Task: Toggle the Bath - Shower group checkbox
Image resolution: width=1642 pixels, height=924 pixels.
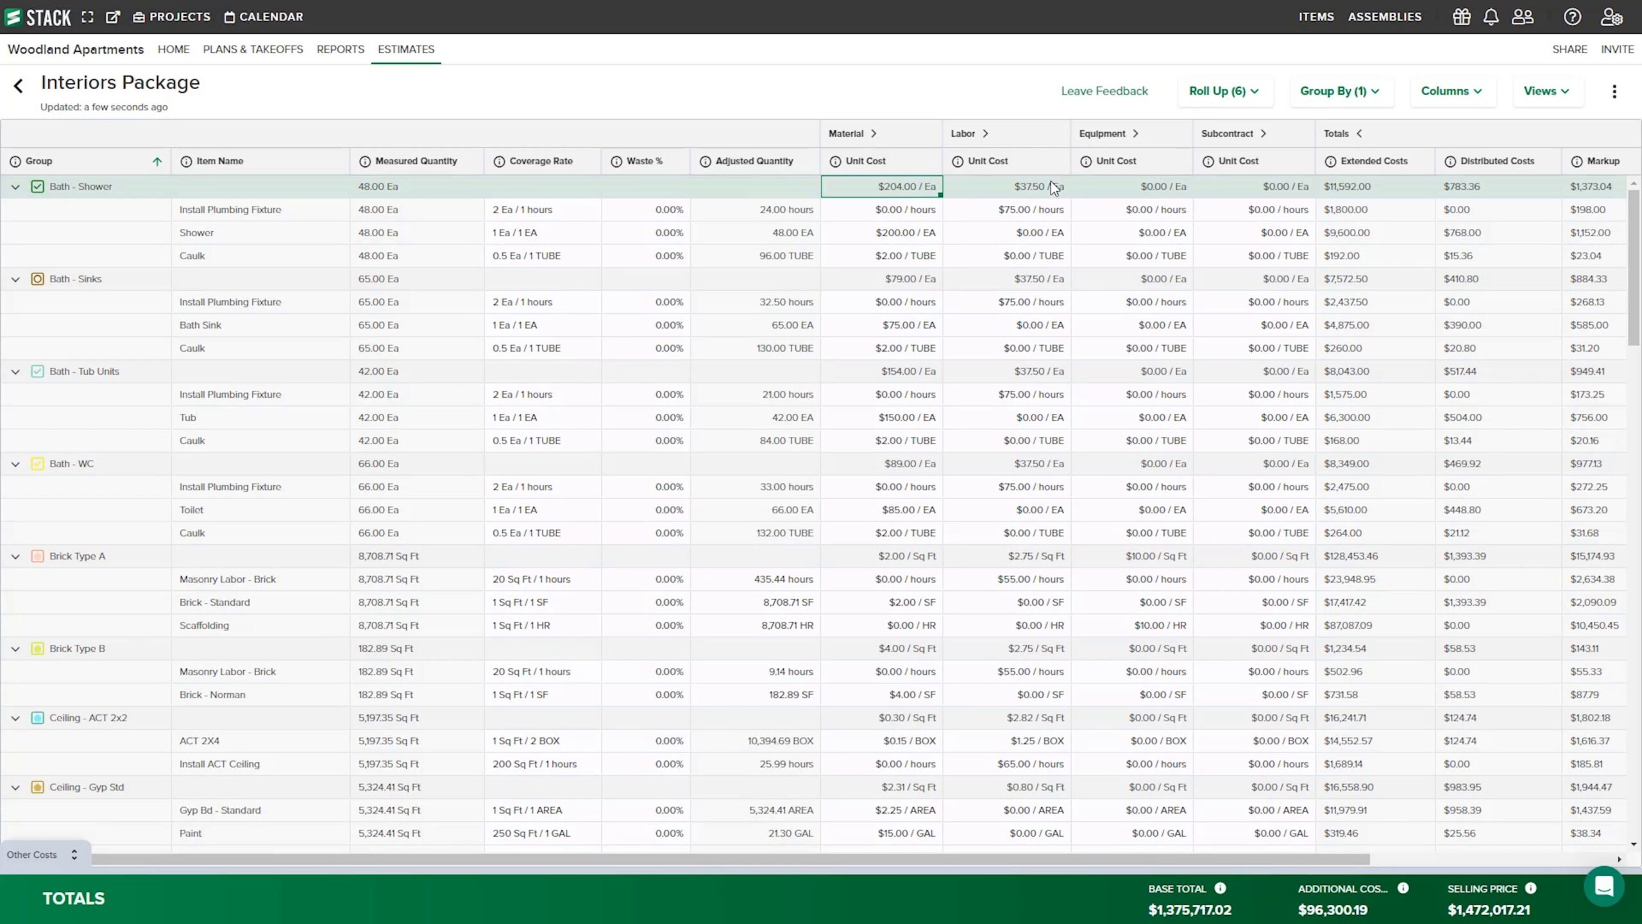Action: pos(37,186)
